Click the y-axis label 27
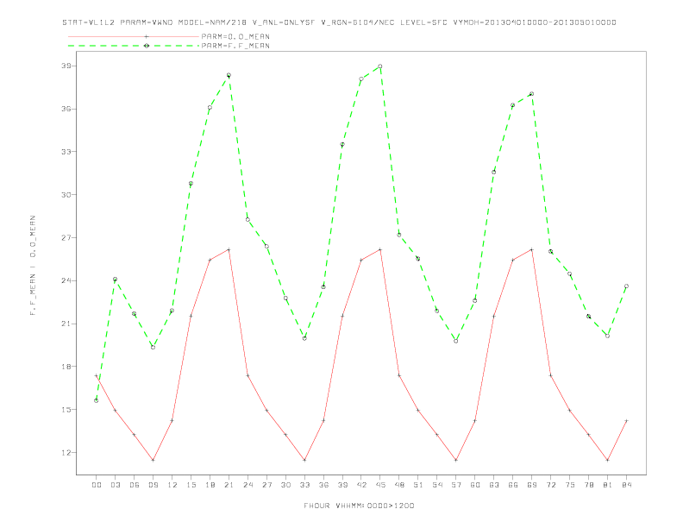 pyautogui.click(x=66, y=238)
